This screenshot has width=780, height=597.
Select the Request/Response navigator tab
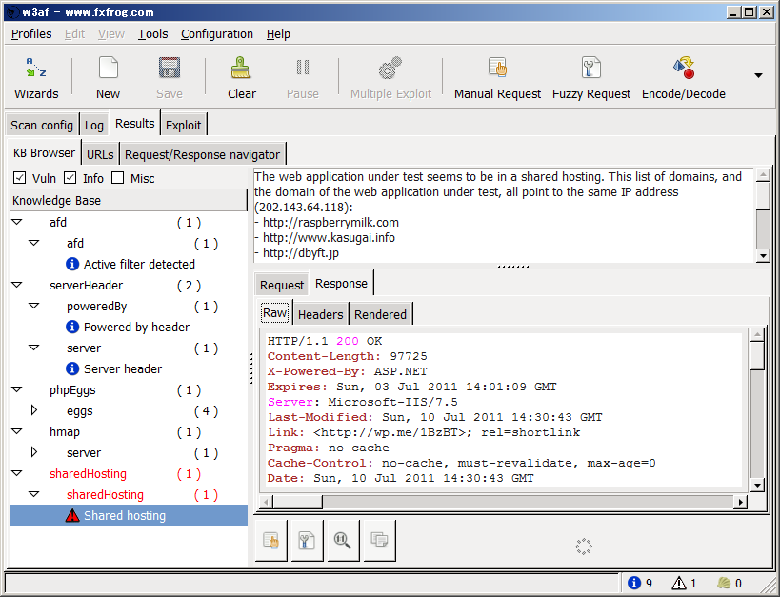point(202,154)
